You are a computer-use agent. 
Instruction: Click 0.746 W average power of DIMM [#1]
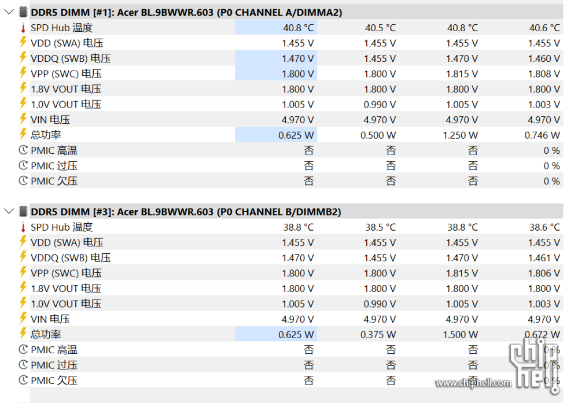(x=542, y=135)
